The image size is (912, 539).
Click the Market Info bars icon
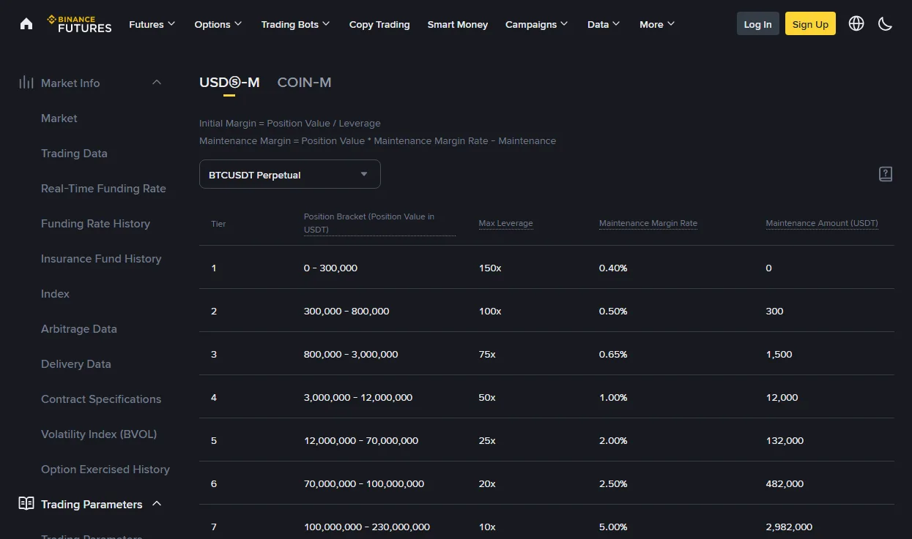click(x=26, y=83)
